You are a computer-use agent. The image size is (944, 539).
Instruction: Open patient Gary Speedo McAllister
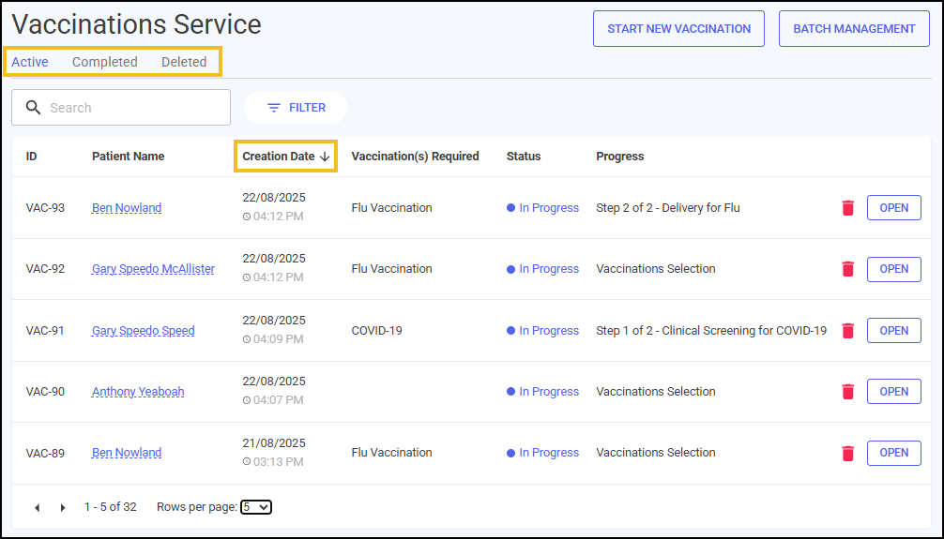153,269
